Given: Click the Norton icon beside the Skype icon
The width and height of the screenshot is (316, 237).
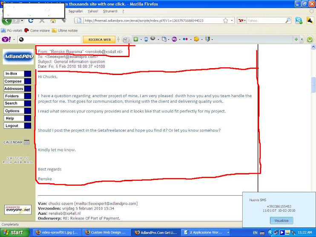Looking at the screenshot, I should (x=310, y=20).
